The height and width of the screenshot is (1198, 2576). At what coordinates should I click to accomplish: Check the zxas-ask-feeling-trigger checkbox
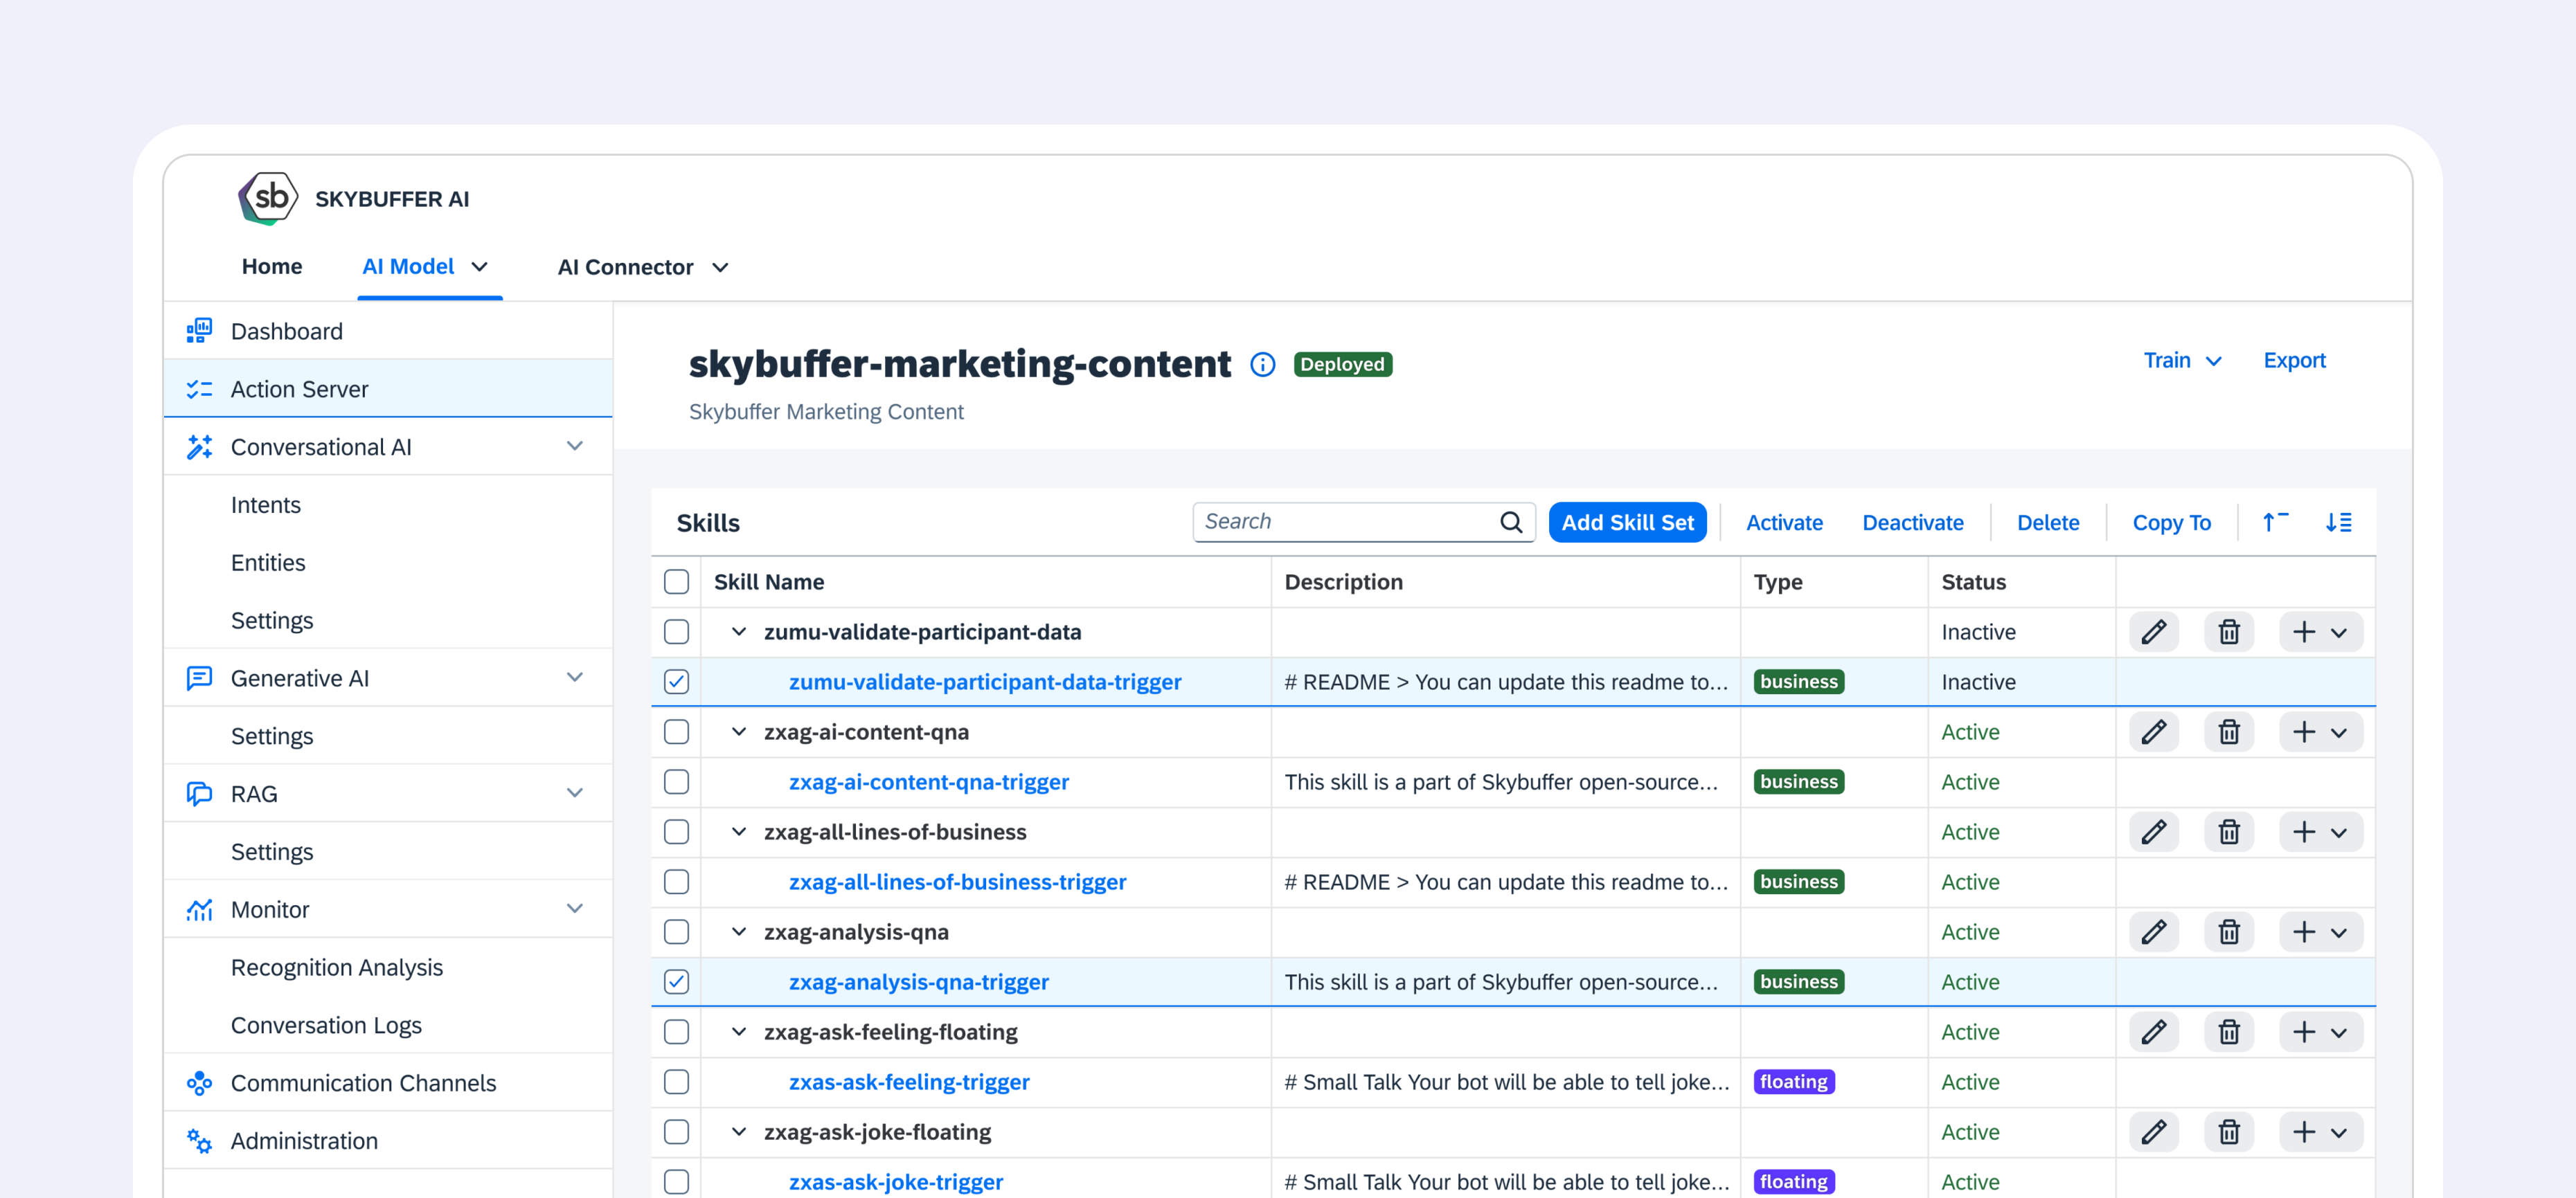[676, 1081]
